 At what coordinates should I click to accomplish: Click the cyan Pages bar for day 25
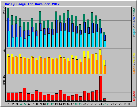(105, 44)
